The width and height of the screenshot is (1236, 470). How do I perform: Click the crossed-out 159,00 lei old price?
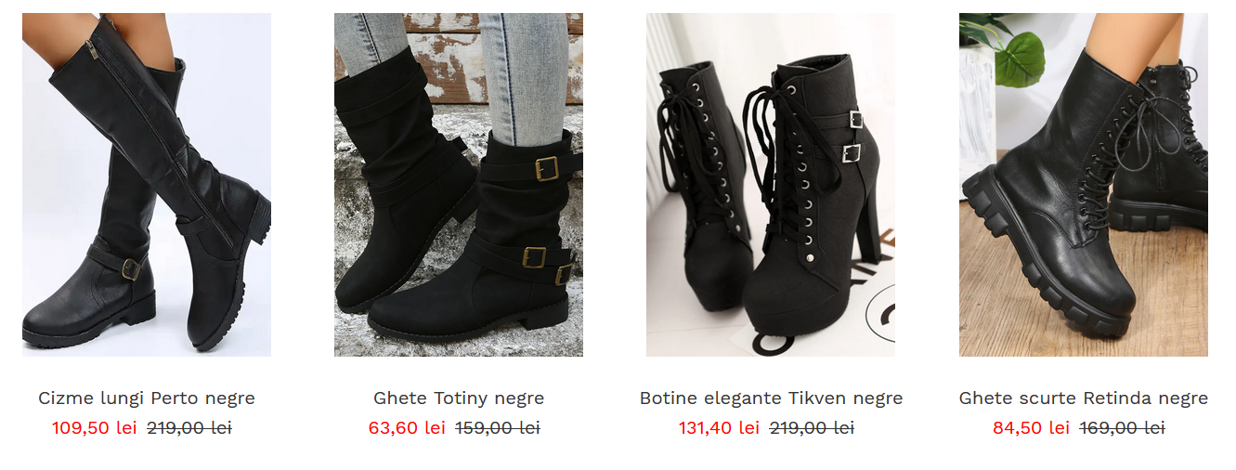(x=498, y=427)
